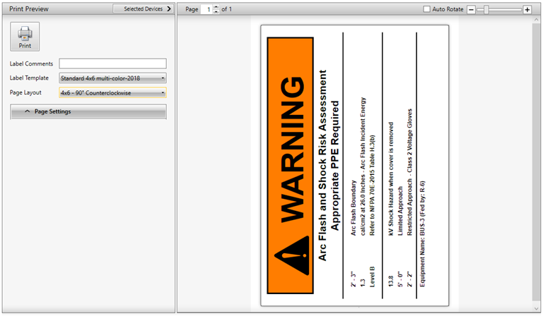Open the Label Template dropdown
Screen dimensions: 543x316
pos(113,78)
